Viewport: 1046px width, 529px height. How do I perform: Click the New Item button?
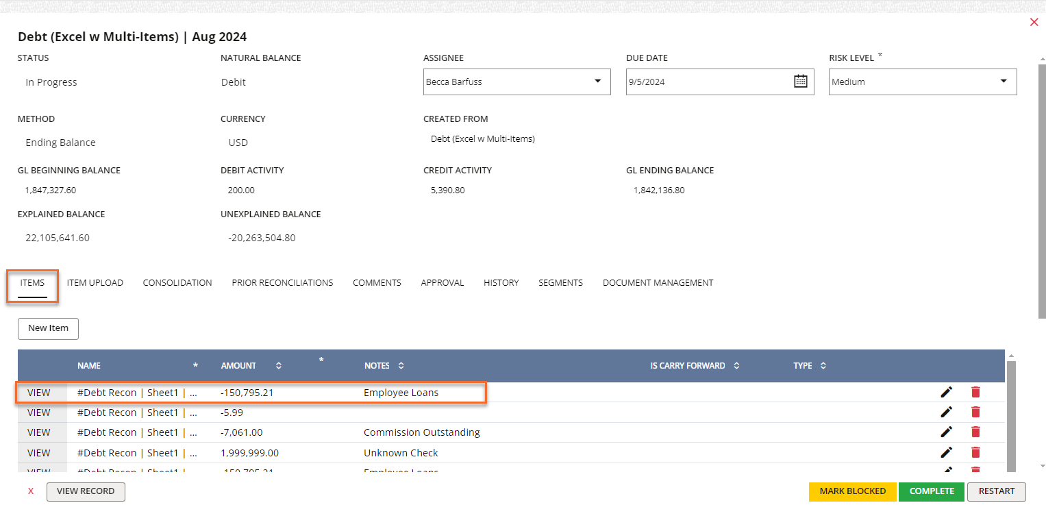coord(48,328)
